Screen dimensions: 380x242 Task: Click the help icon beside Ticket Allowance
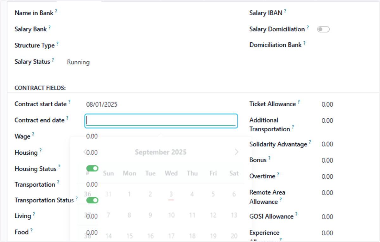point(298,102)
